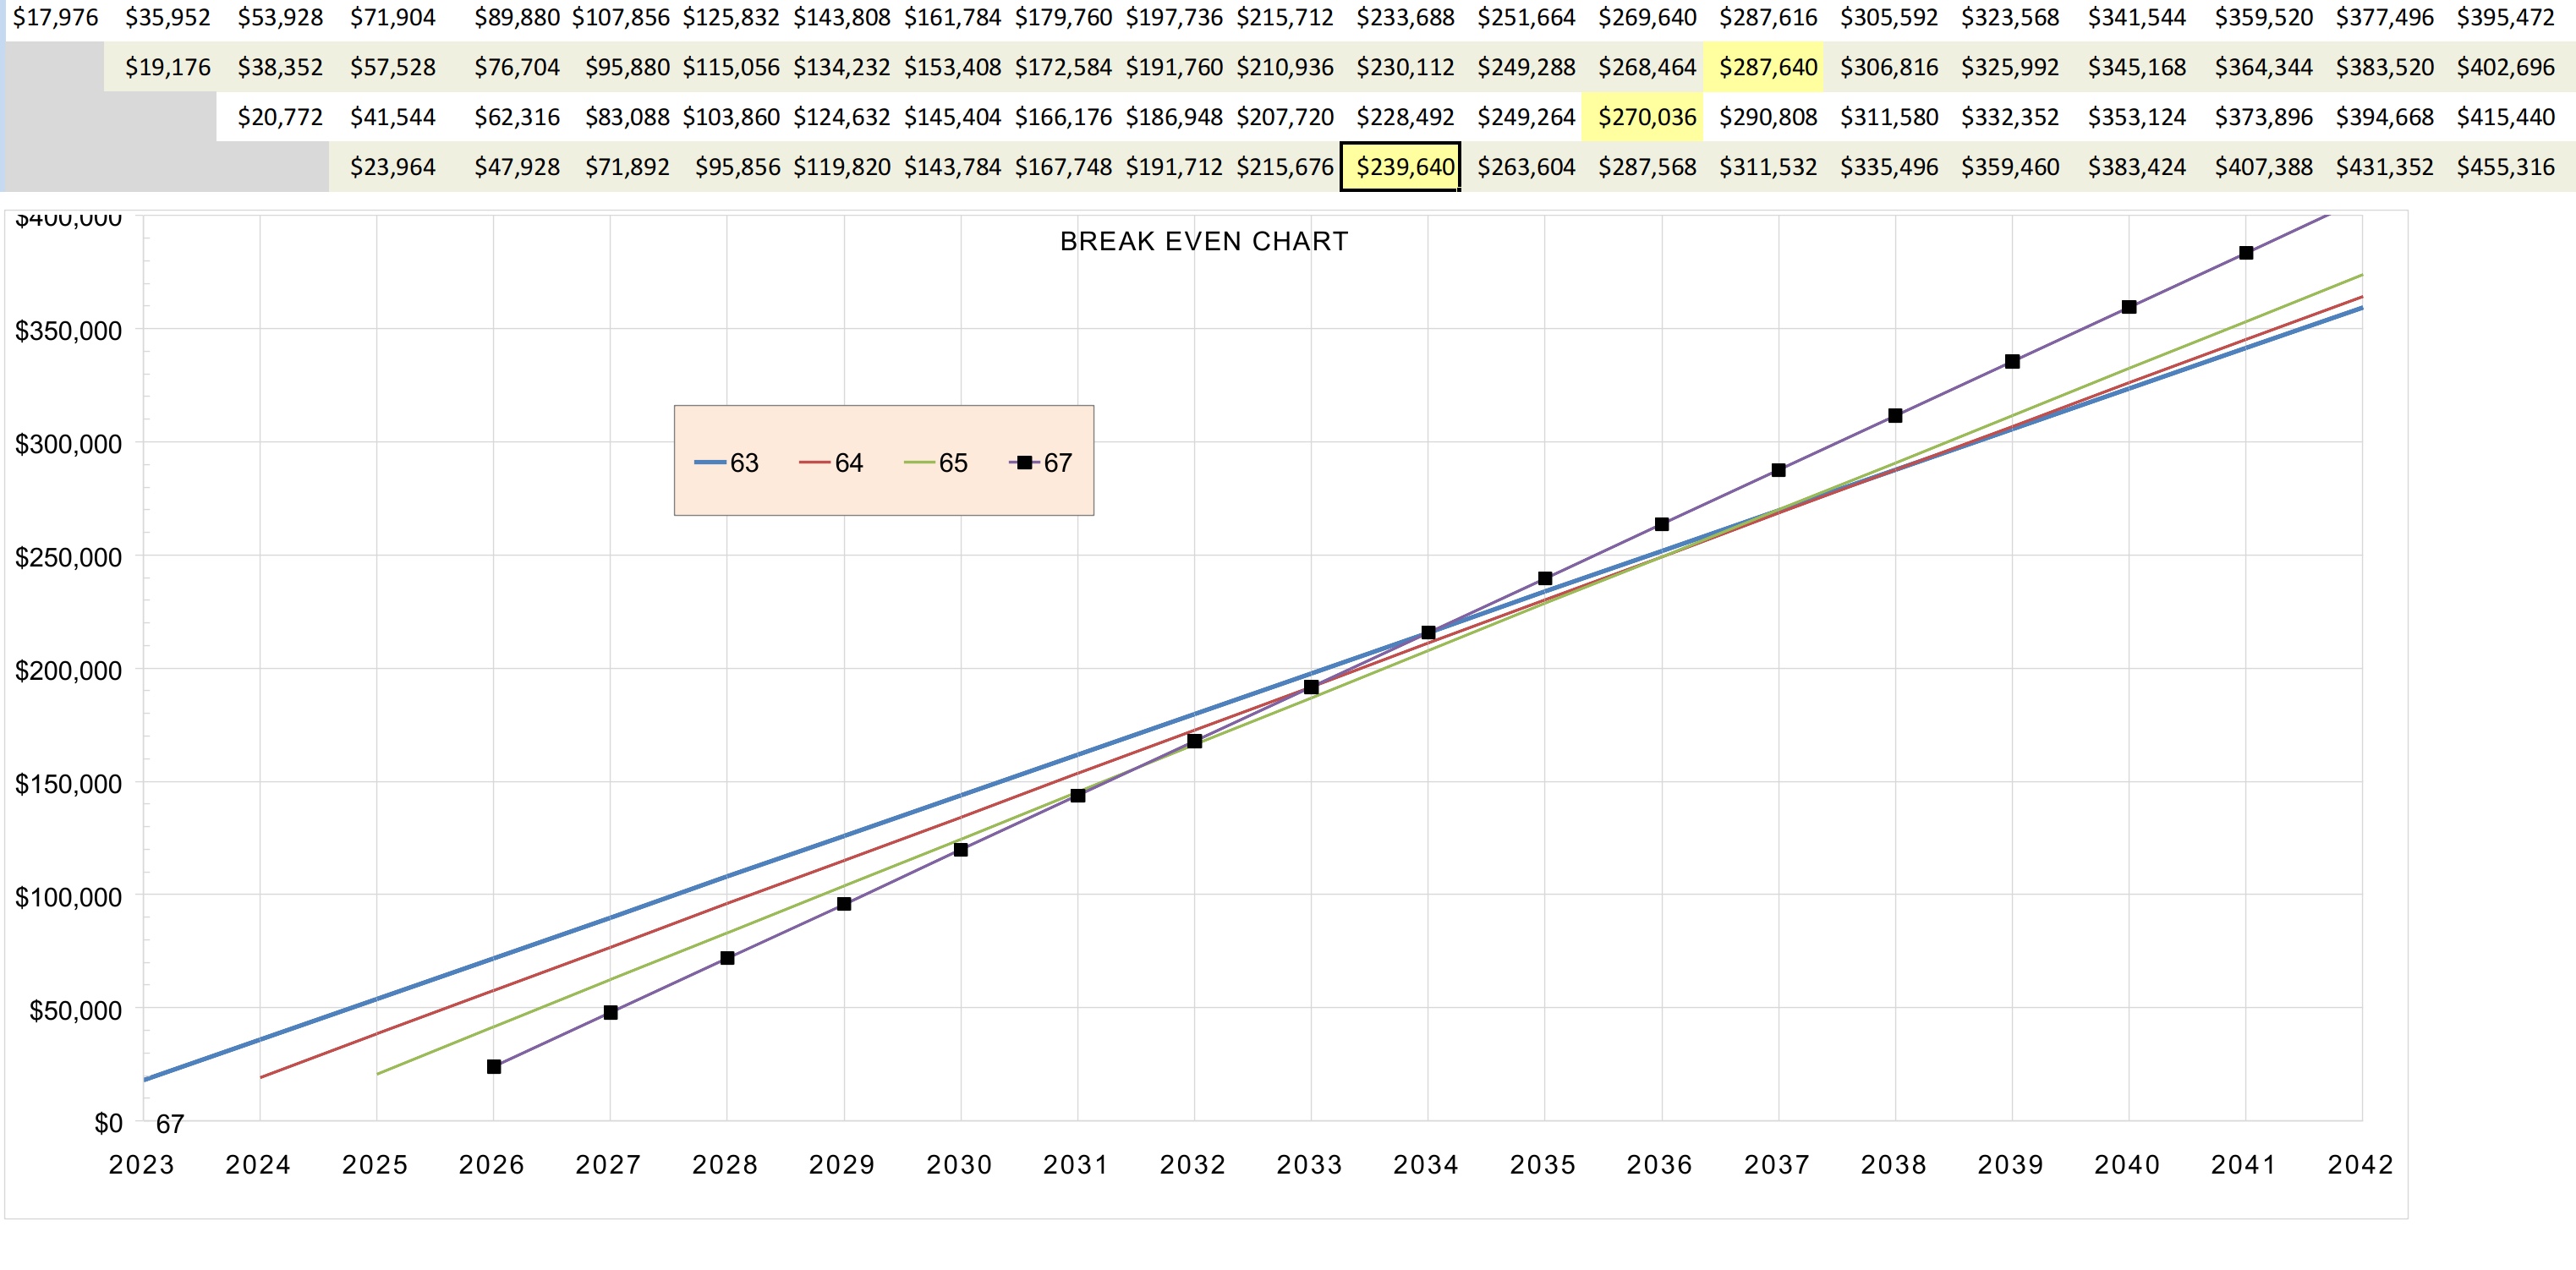
Task: Click the $0 axis label
Action: point(108,1123)
